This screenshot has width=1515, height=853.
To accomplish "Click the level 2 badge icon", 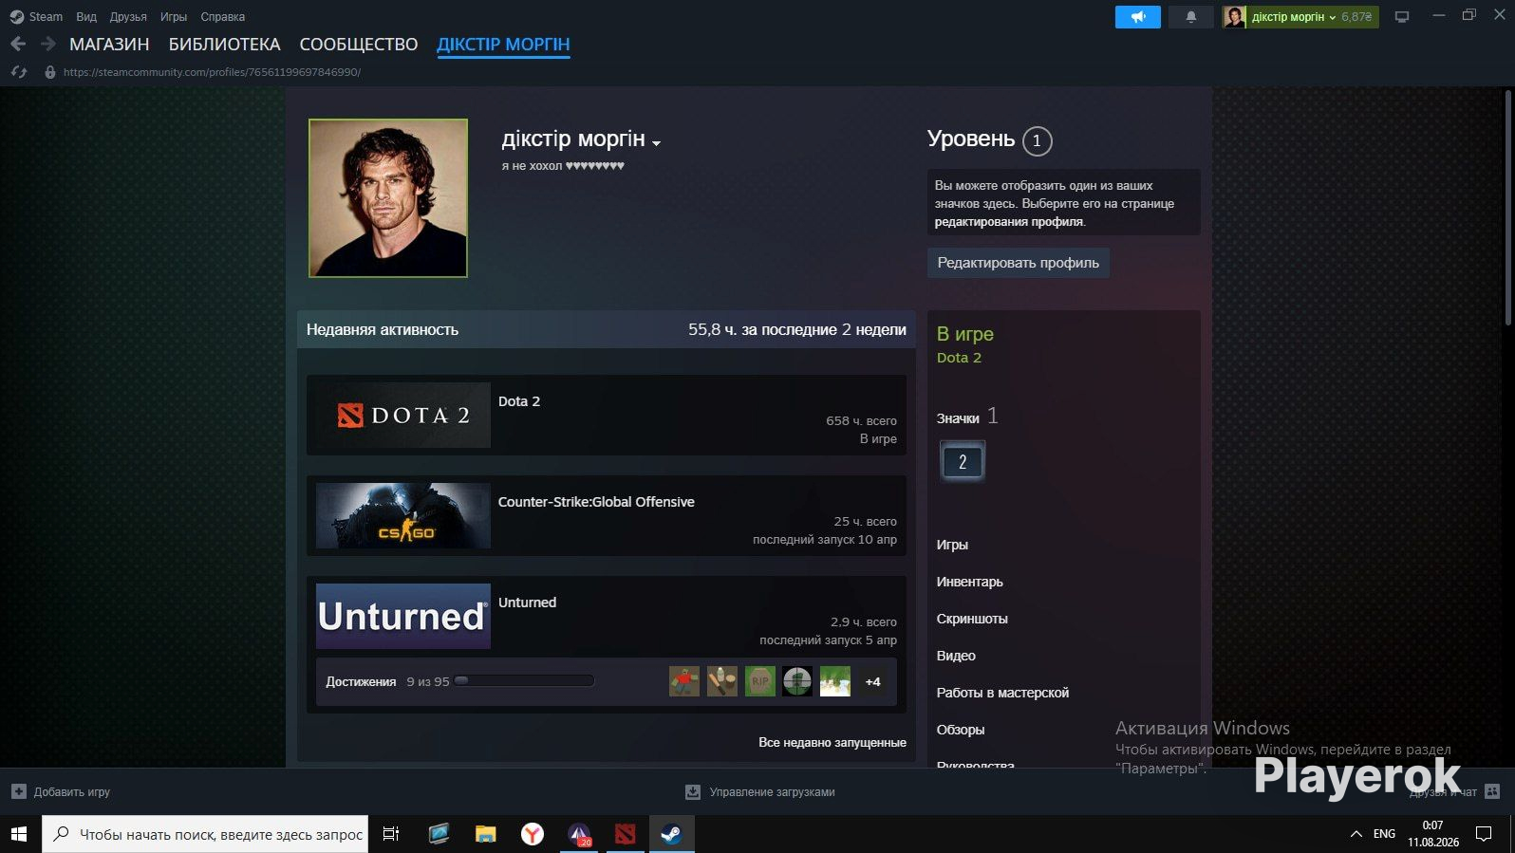I will click(x=962, y=462).
